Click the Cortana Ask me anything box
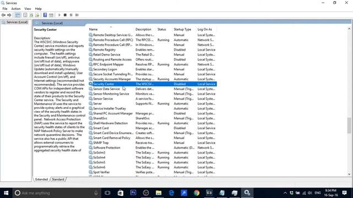 [x=56, y=193]
